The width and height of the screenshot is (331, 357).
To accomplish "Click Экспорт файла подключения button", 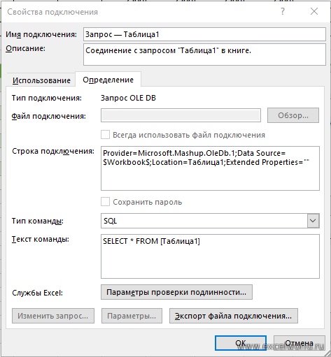I will [x=234, y=316].
